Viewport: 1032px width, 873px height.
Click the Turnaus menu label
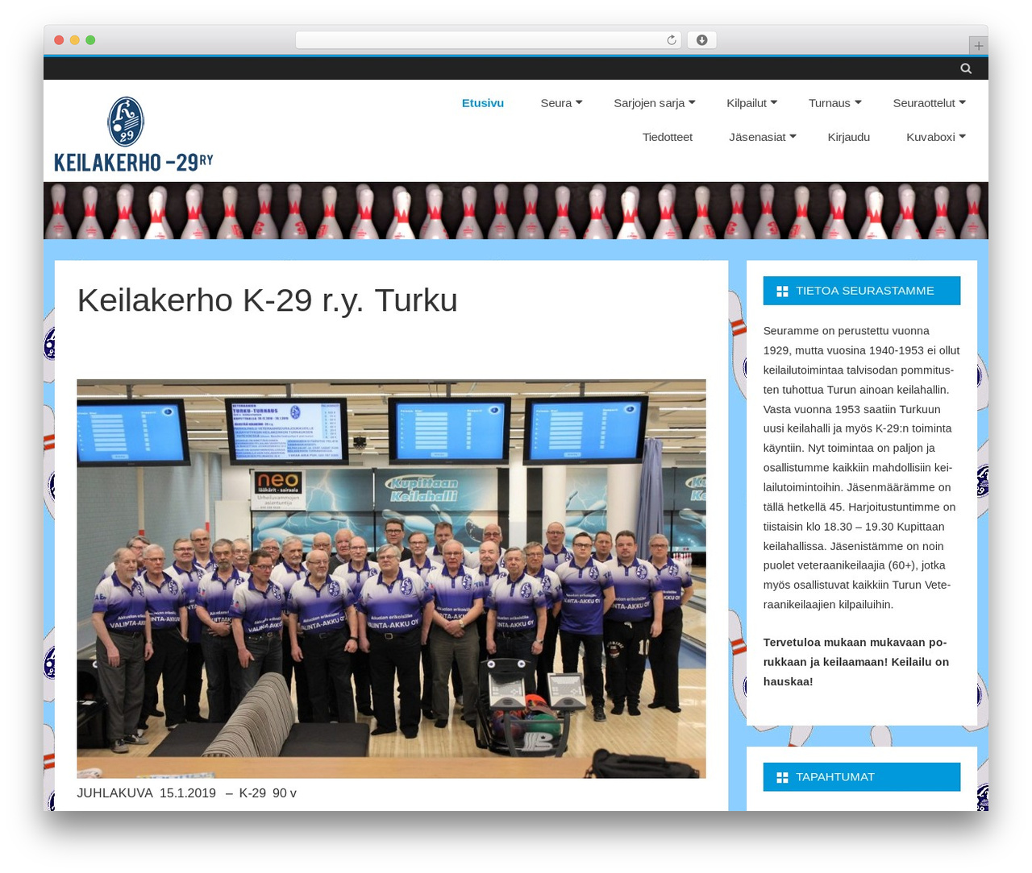point(830,103)
